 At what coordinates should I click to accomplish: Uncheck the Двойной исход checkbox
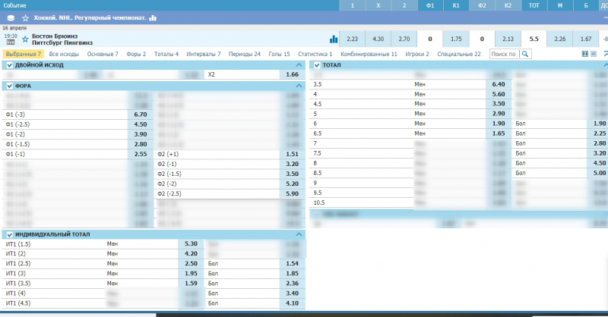9,66
